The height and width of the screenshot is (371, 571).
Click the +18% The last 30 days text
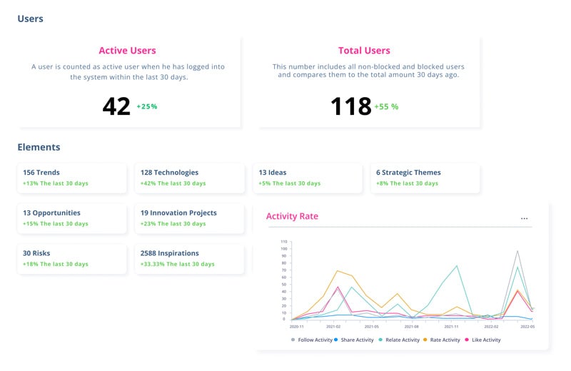click(x=56, y=264)
